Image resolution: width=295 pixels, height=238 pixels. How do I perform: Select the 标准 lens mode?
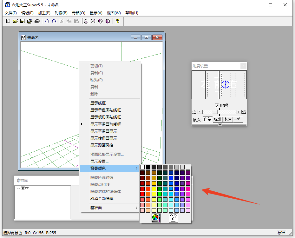pyautogui.click(x=218, y=120)
